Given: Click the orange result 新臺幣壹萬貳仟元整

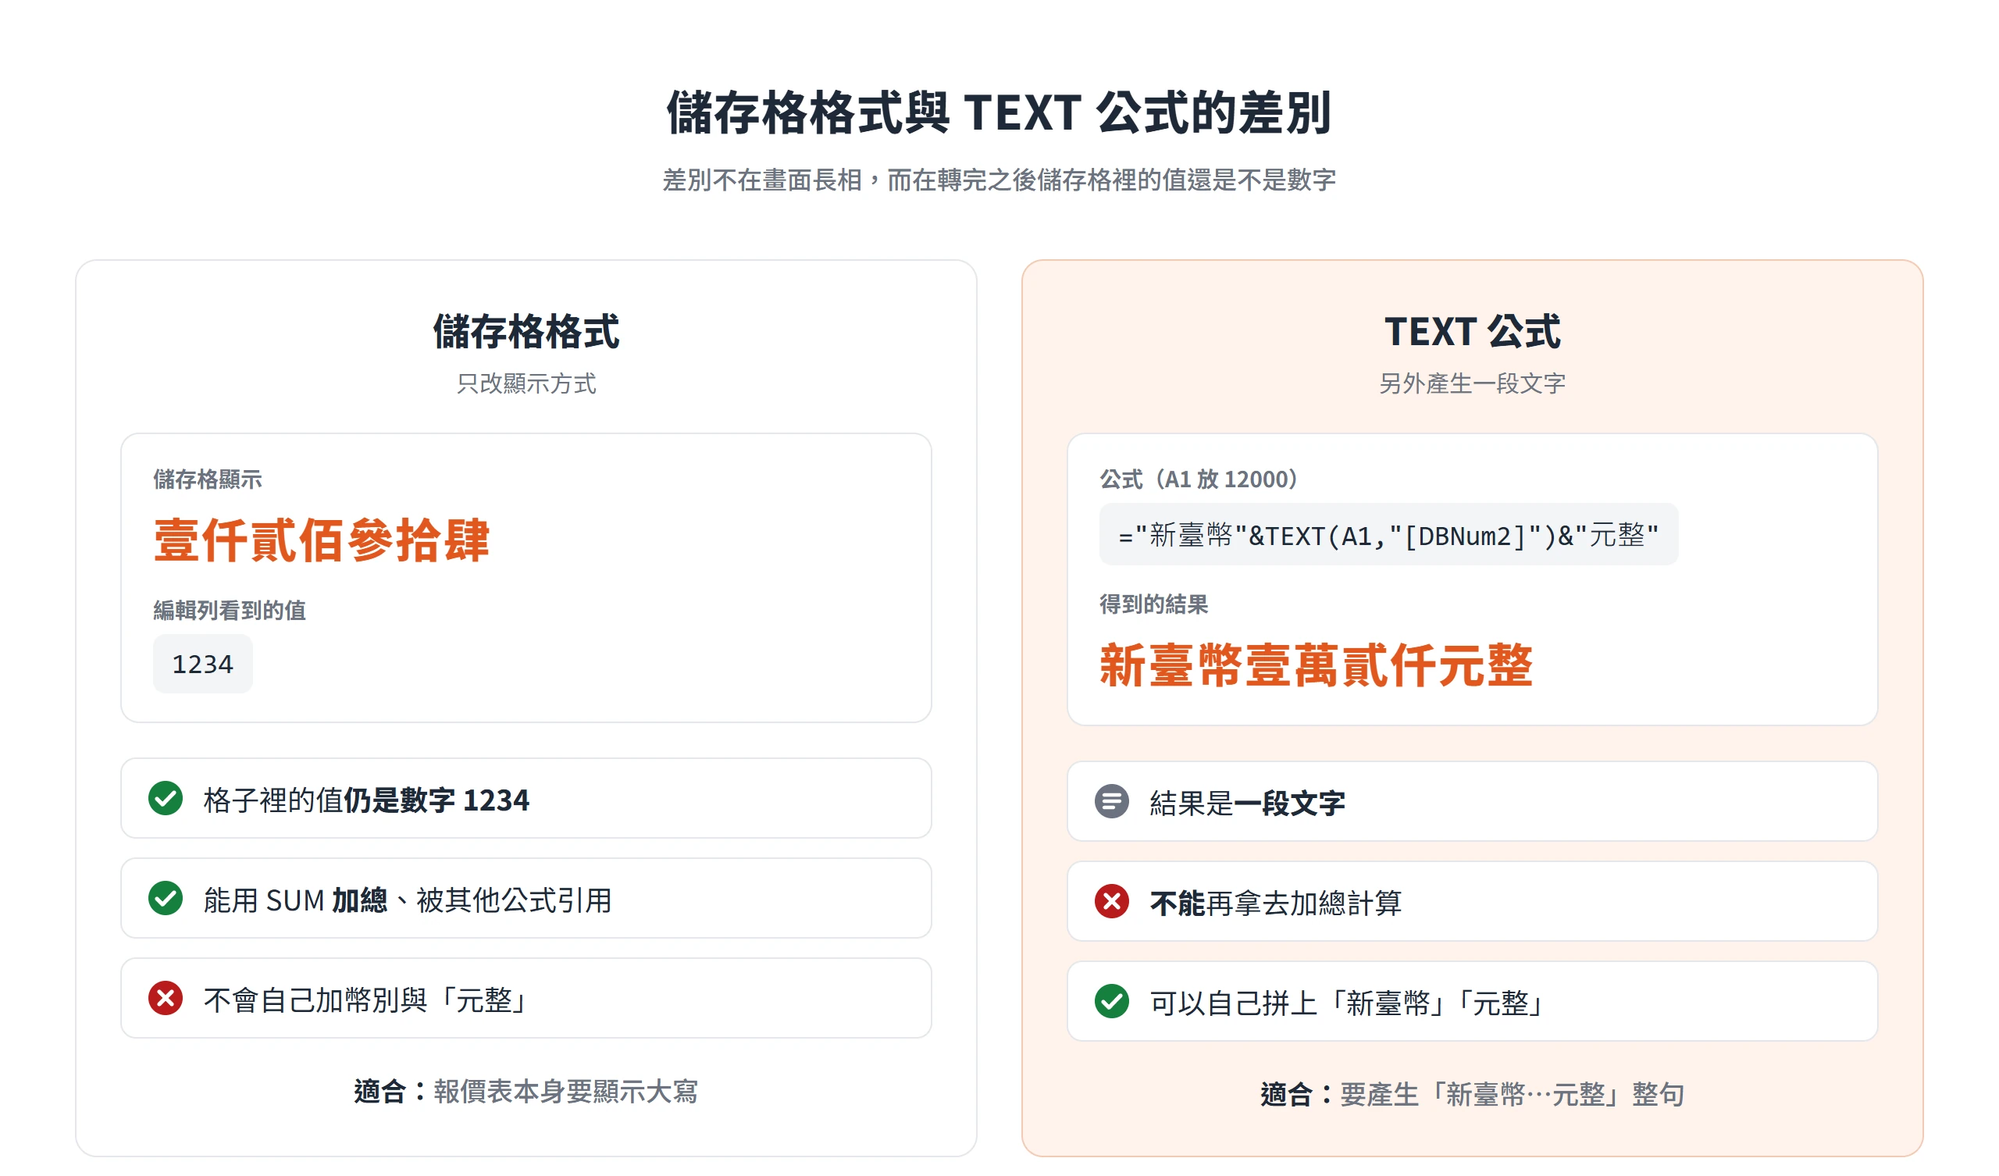Looking at the screenshot, I should pos(1317,666).
